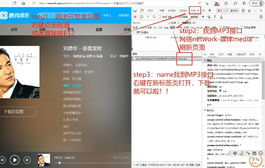265x168 pixels.
Task: Toggle the device emulation icon in DevTools
Action: point(142,10)
